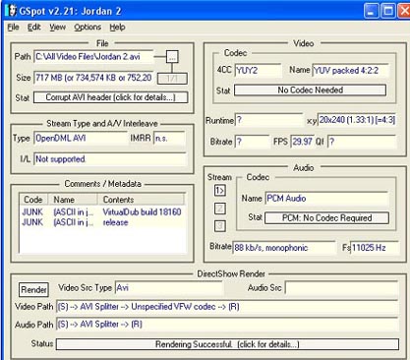Open the File menu
The width and height of the screenshot is (410, 360).
13,28
